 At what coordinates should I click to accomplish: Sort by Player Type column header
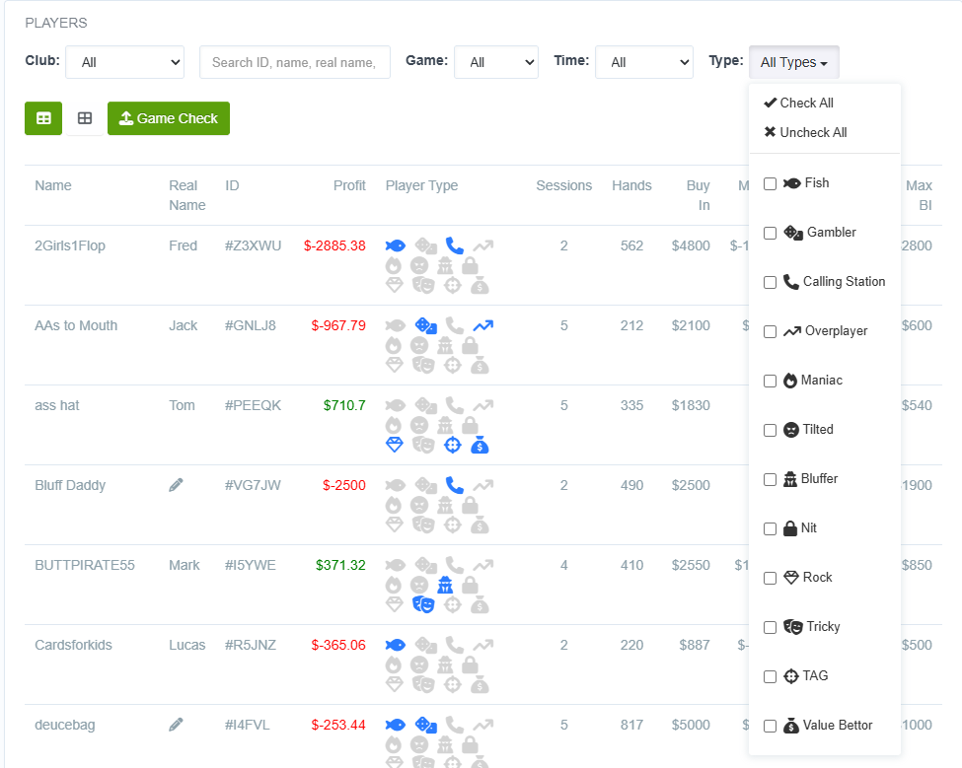(421, 185)
